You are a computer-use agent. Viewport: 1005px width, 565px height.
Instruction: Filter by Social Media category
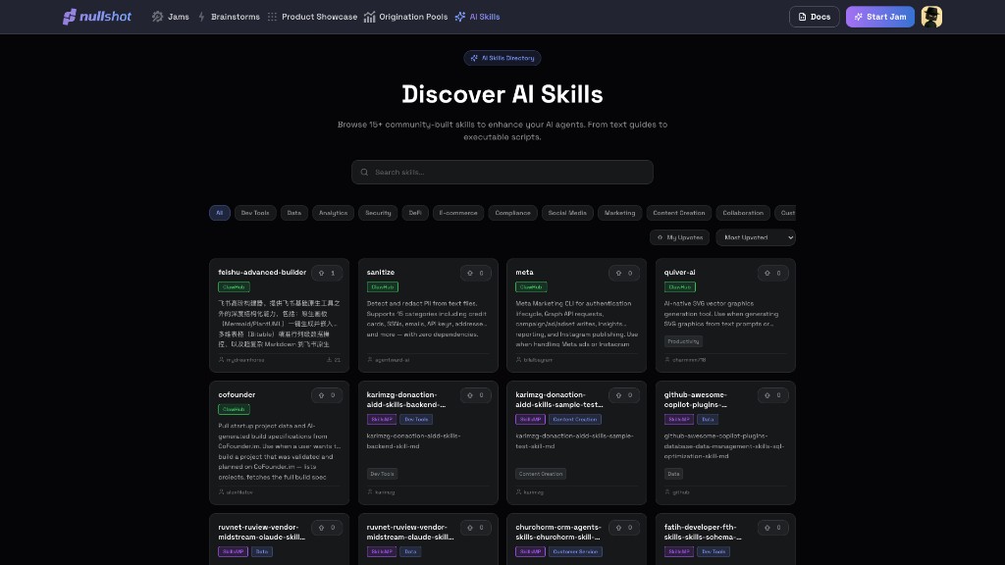pos(567,213)
